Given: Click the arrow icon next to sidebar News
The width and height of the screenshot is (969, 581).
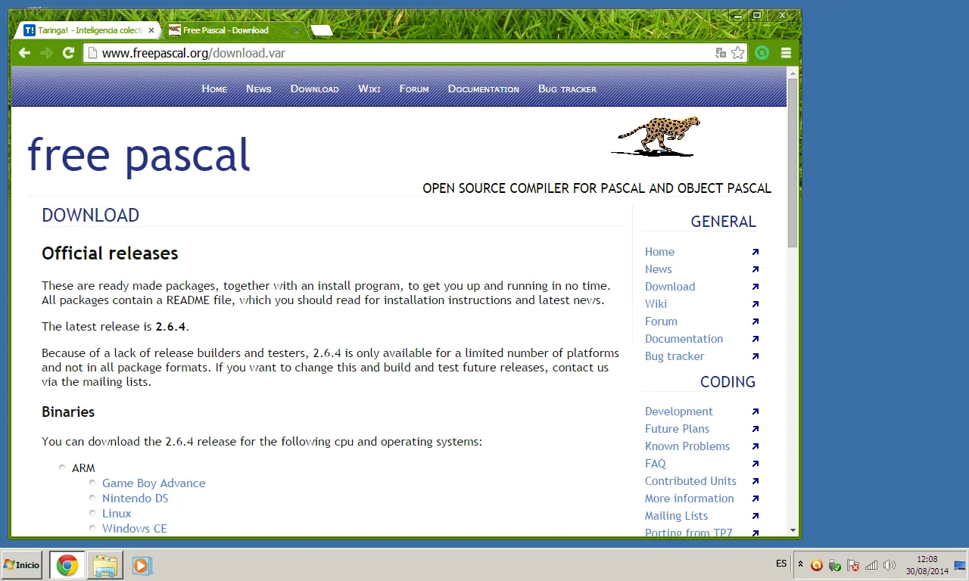Looking at the screenshot, I should 755,269.
